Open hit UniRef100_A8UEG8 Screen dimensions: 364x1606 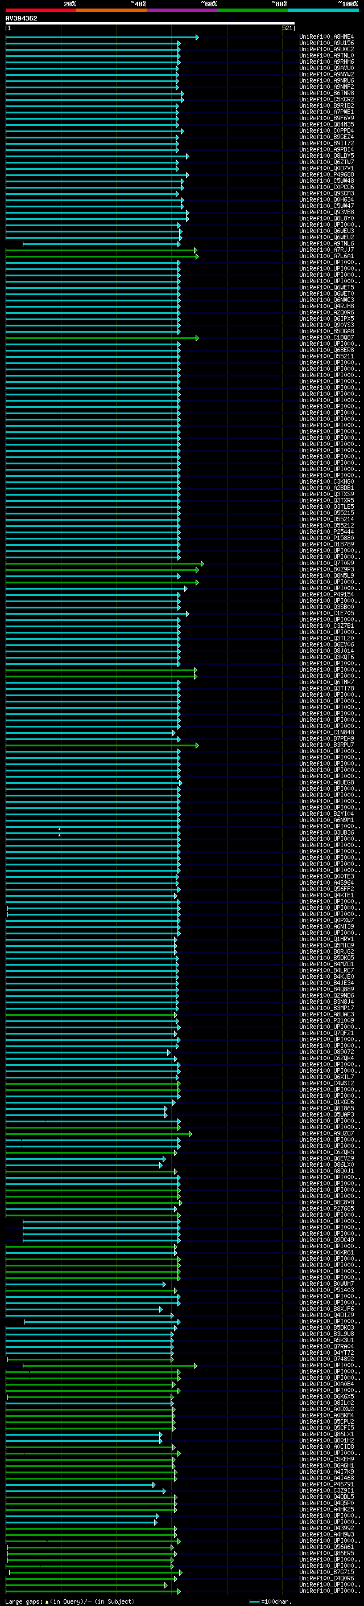[x=326, y=782]
